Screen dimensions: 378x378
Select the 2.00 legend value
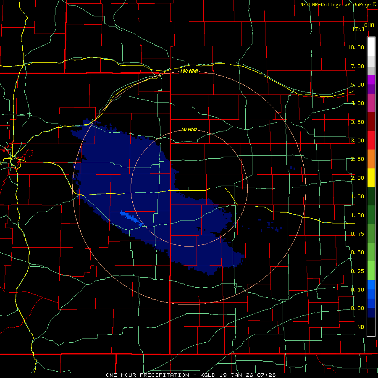tap(357, 178)
